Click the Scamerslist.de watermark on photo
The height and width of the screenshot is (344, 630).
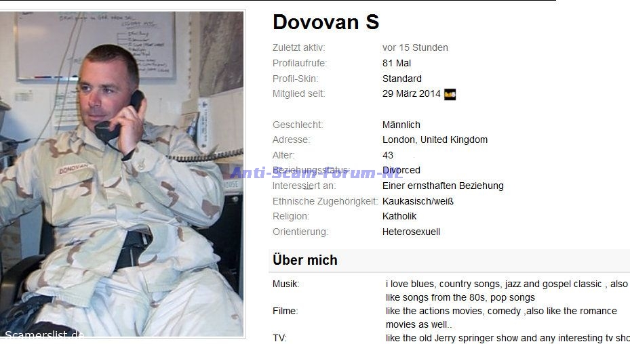click(x=44, y=334)
